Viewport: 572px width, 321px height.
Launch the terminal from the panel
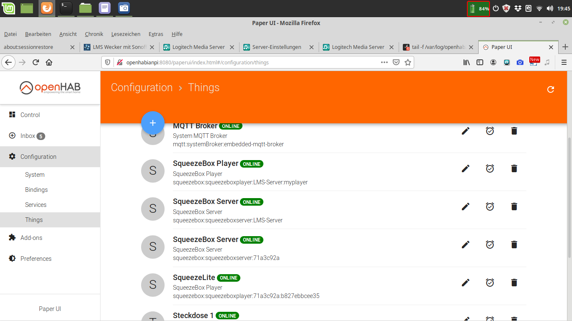pos(66,8)
